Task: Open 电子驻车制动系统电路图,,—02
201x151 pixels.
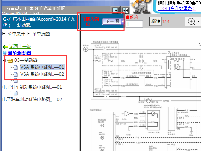Action: 32,99
